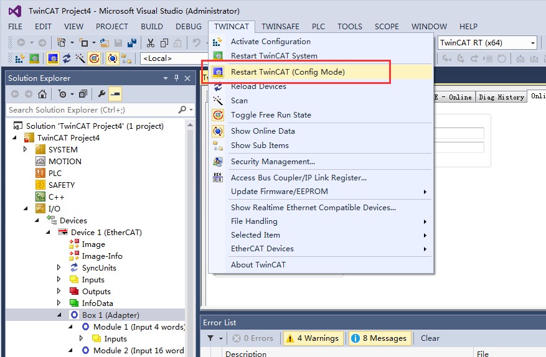546x357 pixels.
Task: Collapse Box 1 (Adapter) node
Action: [59, 315]
